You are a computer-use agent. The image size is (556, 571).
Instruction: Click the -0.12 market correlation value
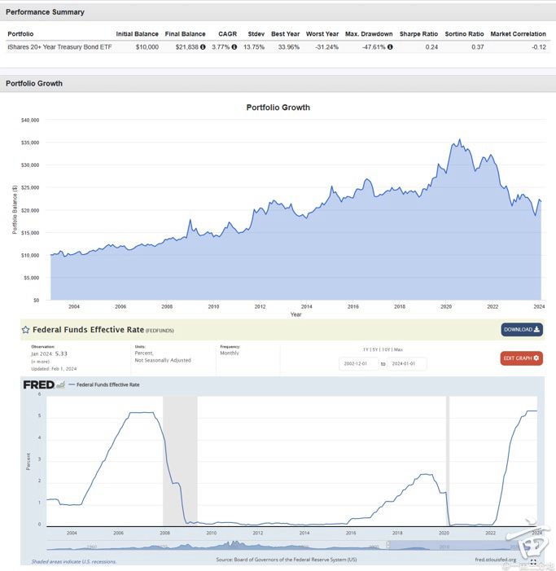click(539, 47)
